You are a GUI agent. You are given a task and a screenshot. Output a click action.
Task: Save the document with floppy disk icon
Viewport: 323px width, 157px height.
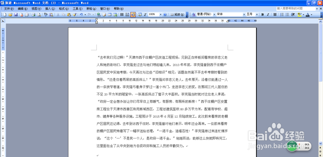[16, 14]
